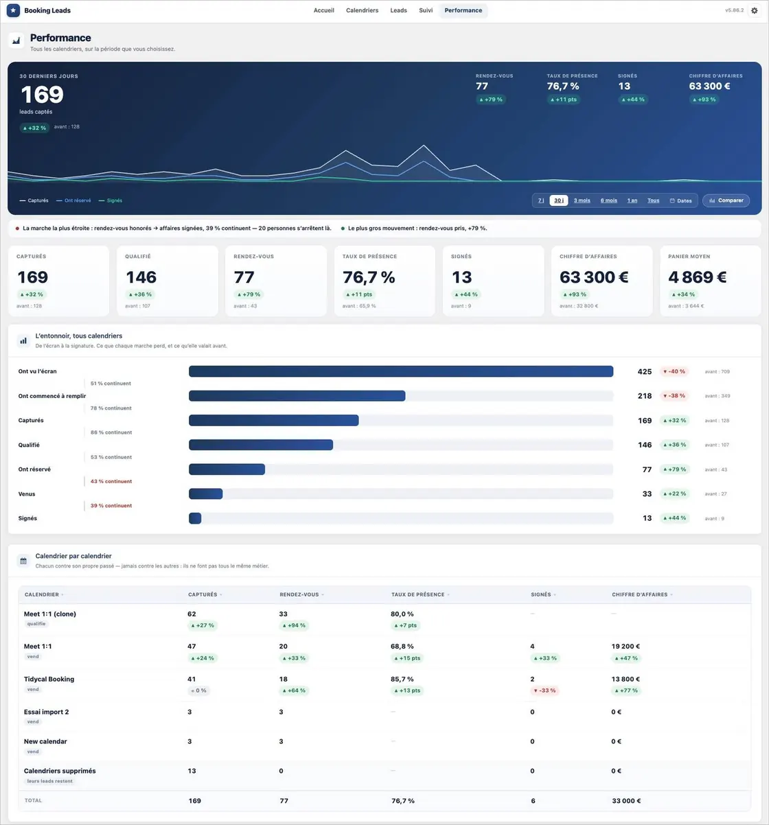The height and width of the screenshot is (825, 769).
Task: Click the Ont réservé legend entry
Action: pyautogui.click(x=73, y=200)
